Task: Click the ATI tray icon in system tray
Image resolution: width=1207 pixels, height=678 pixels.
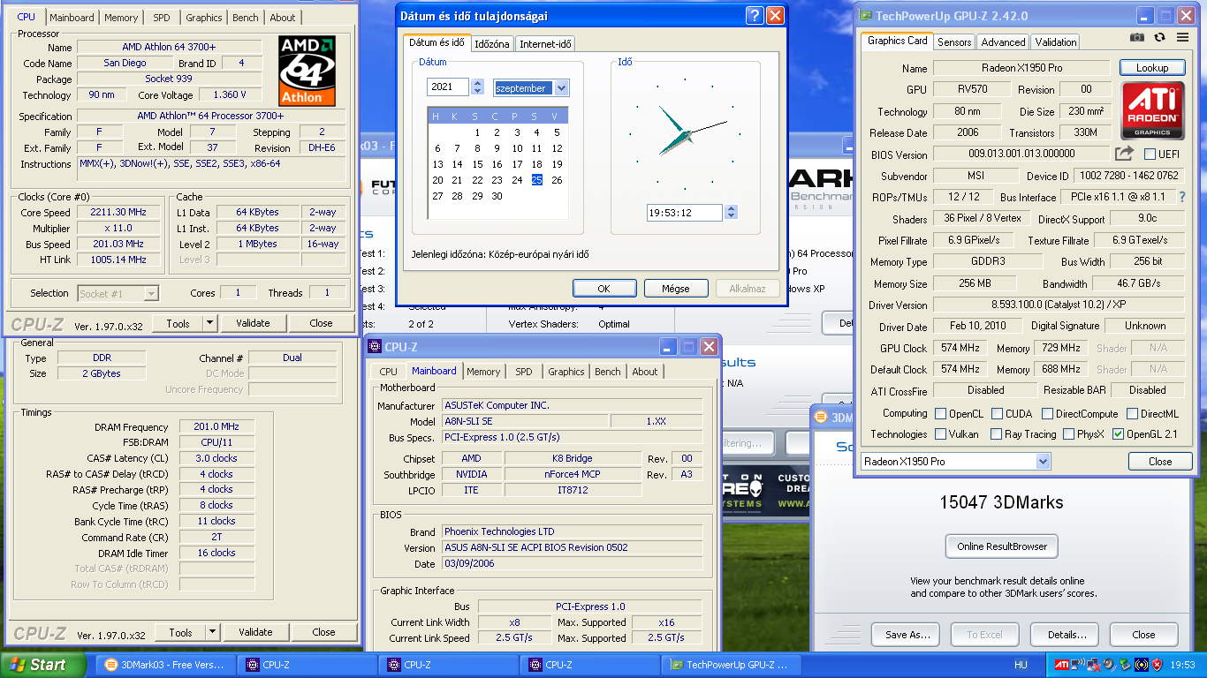Action: tap(1062, 665)
